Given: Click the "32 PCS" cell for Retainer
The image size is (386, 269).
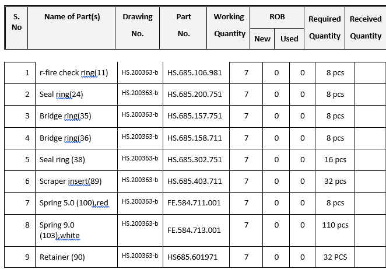Looking at the screenshot, I should click(x=335, y=257).
